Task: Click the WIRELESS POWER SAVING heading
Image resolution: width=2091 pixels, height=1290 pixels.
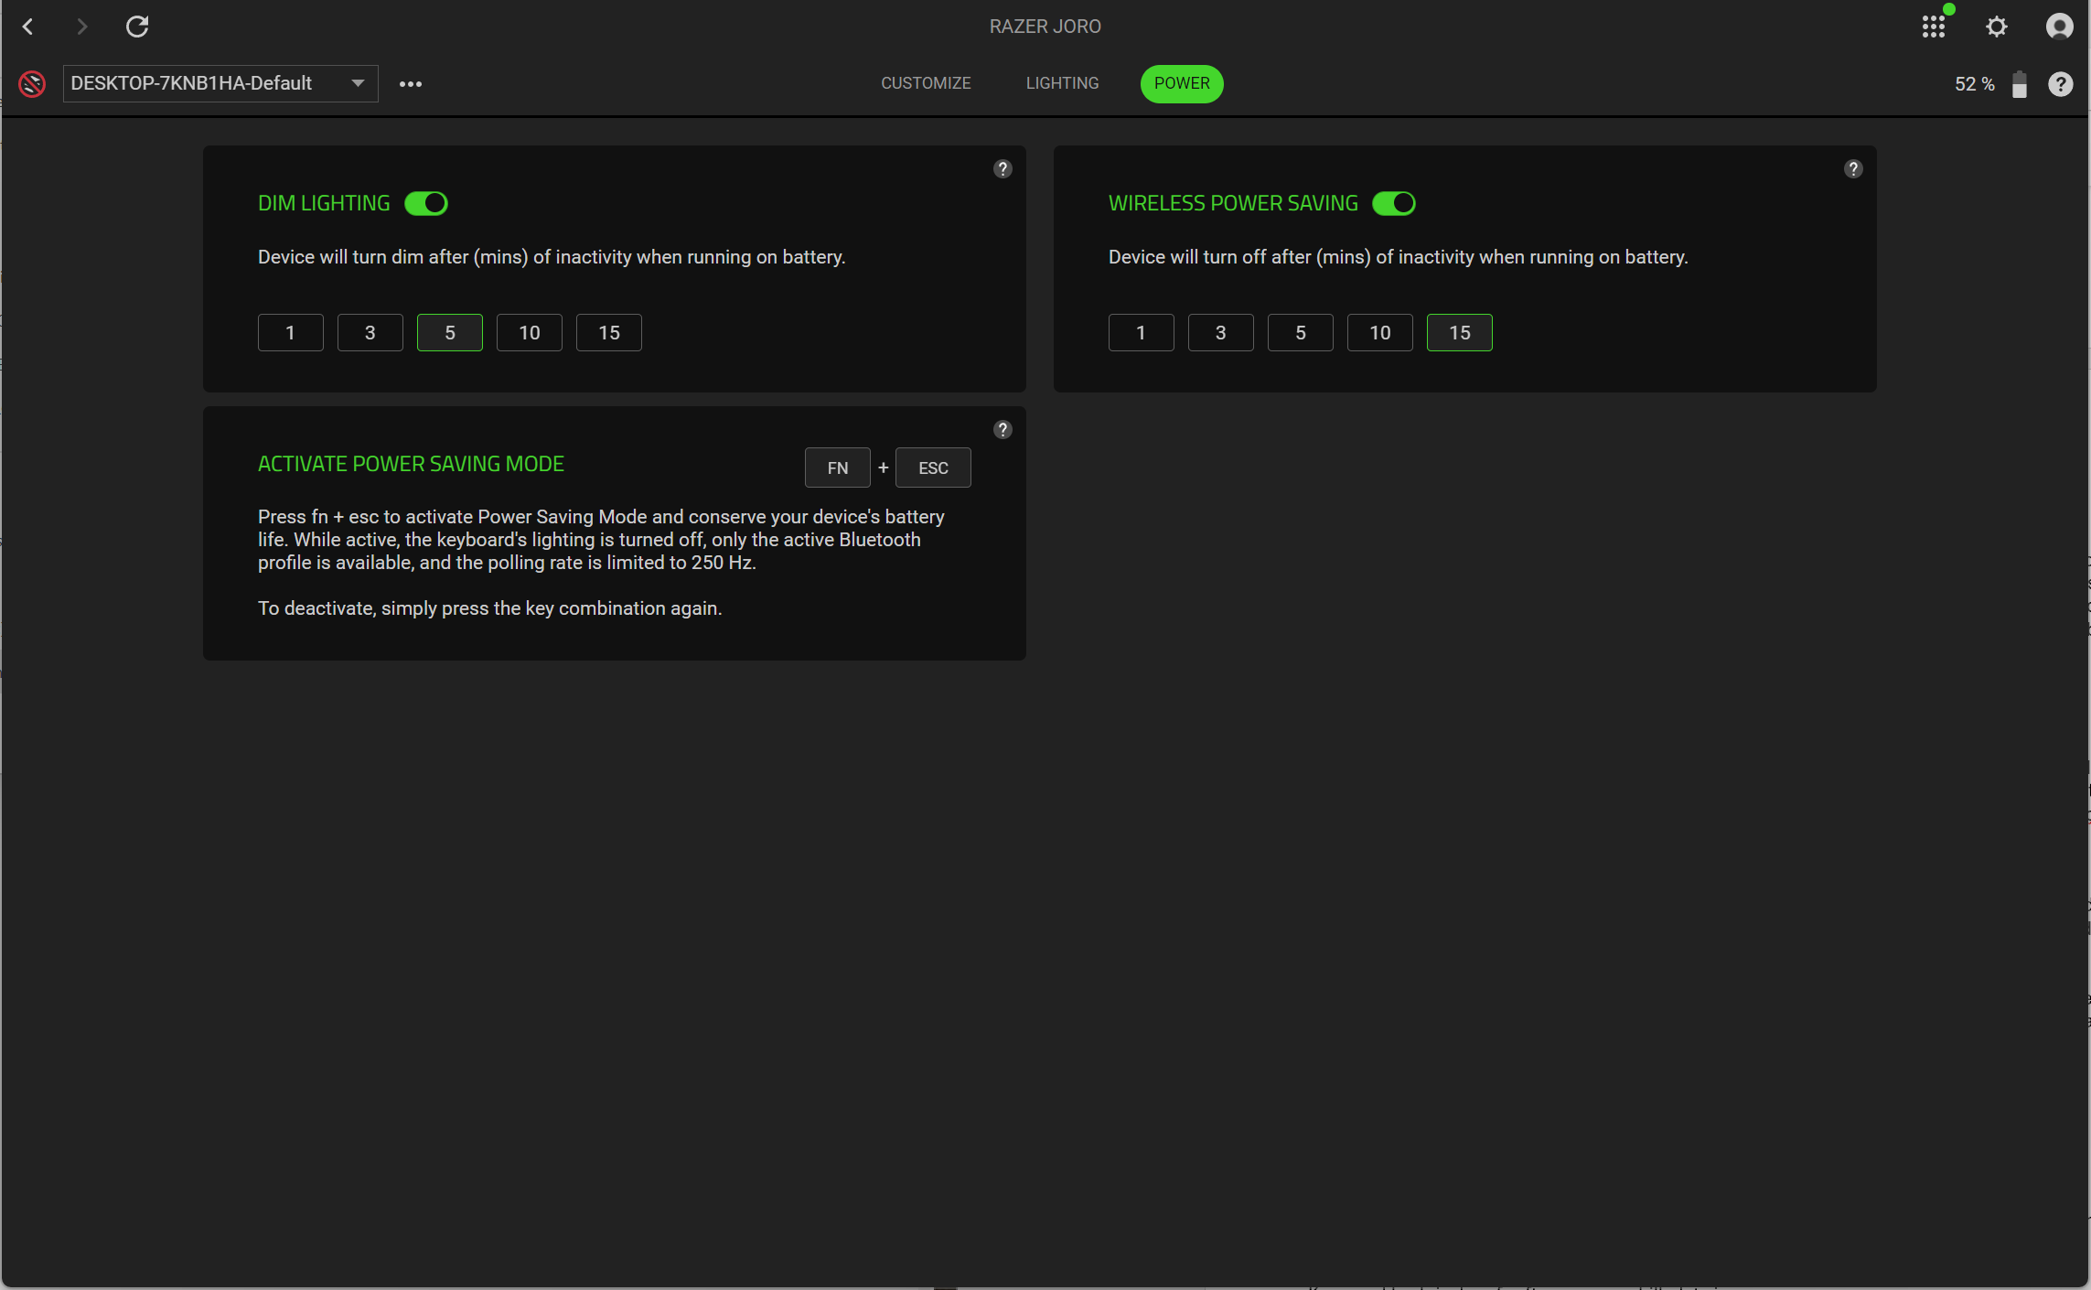Action: (x=1233, y=203)
